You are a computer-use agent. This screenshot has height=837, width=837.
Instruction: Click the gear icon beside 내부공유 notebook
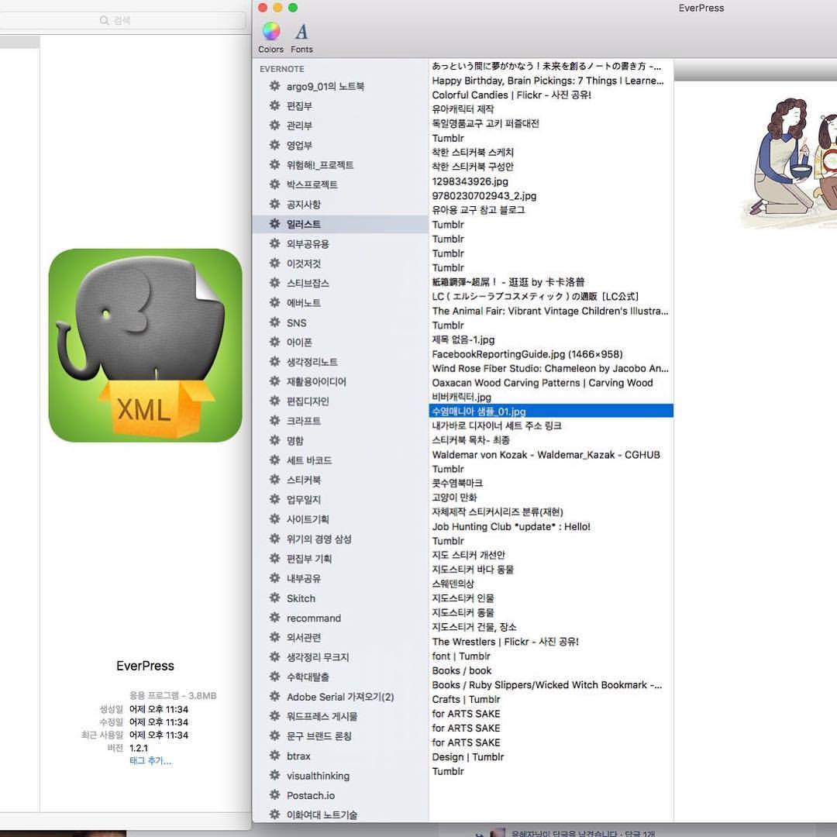[274, 578]
